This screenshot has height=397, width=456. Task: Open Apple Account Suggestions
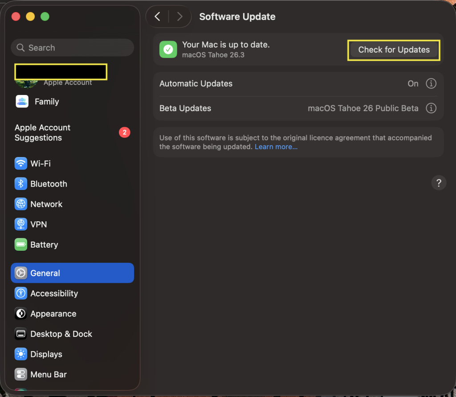[x=43, y=132]
